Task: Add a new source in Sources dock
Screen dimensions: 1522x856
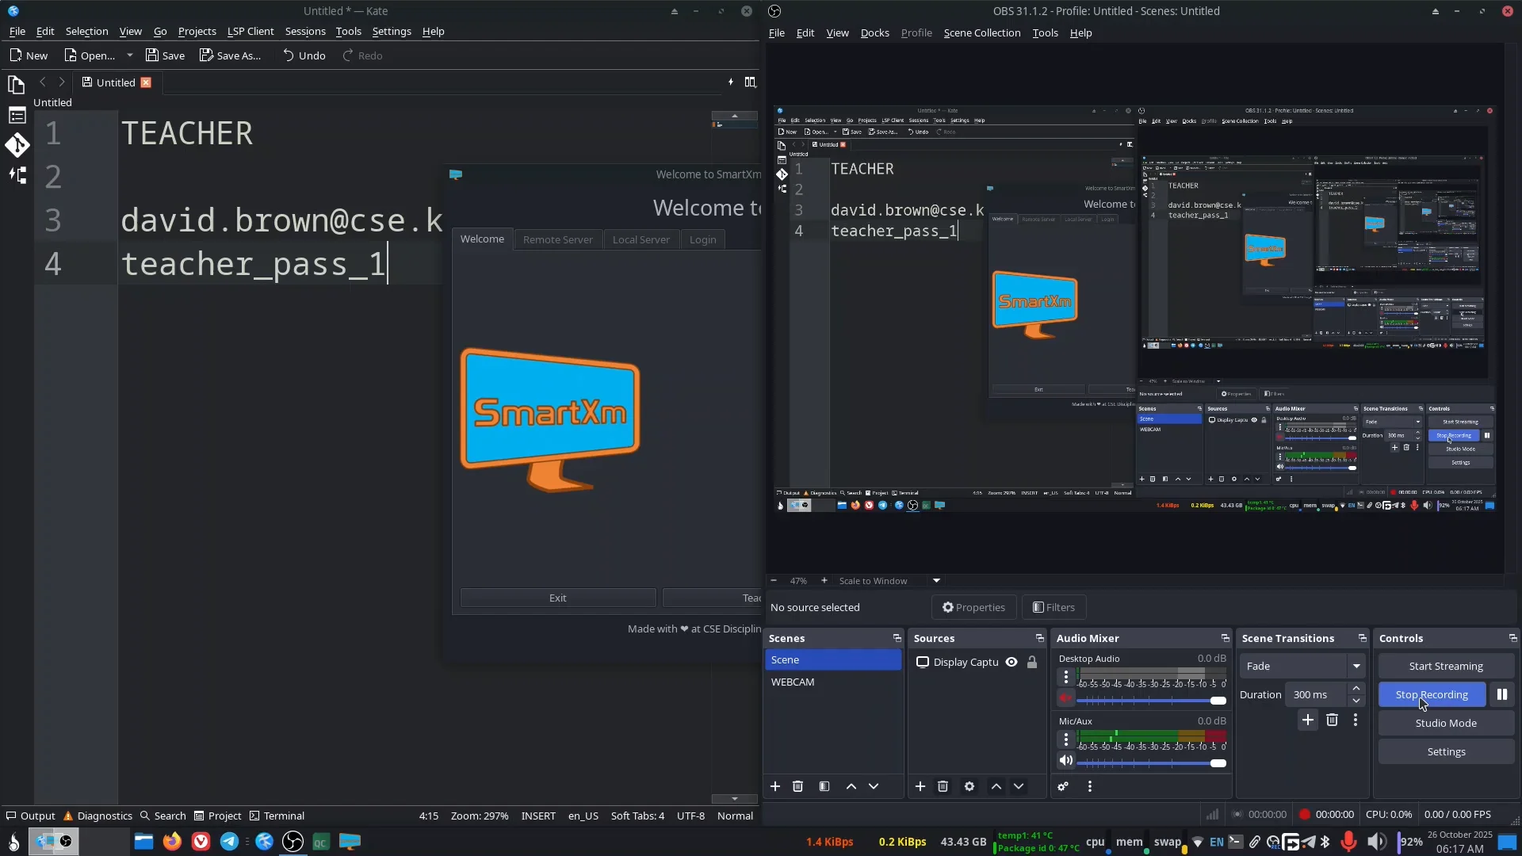Action: tap(920, 786)
